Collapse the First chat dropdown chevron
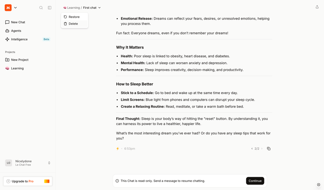 (100, 8)
